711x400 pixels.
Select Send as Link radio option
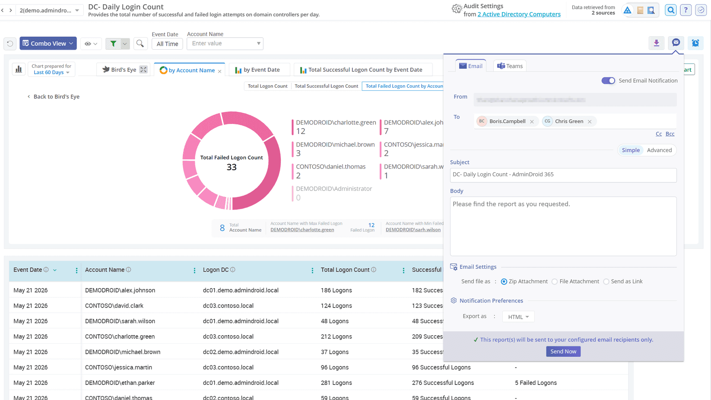pyautogui.click(x=606, y=282)
